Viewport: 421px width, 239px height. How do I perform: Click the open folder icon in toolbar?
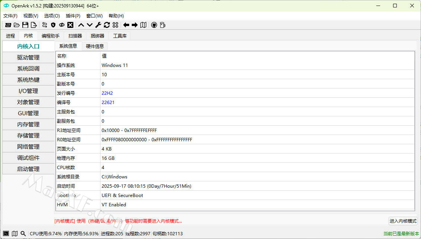click(17, 25)
